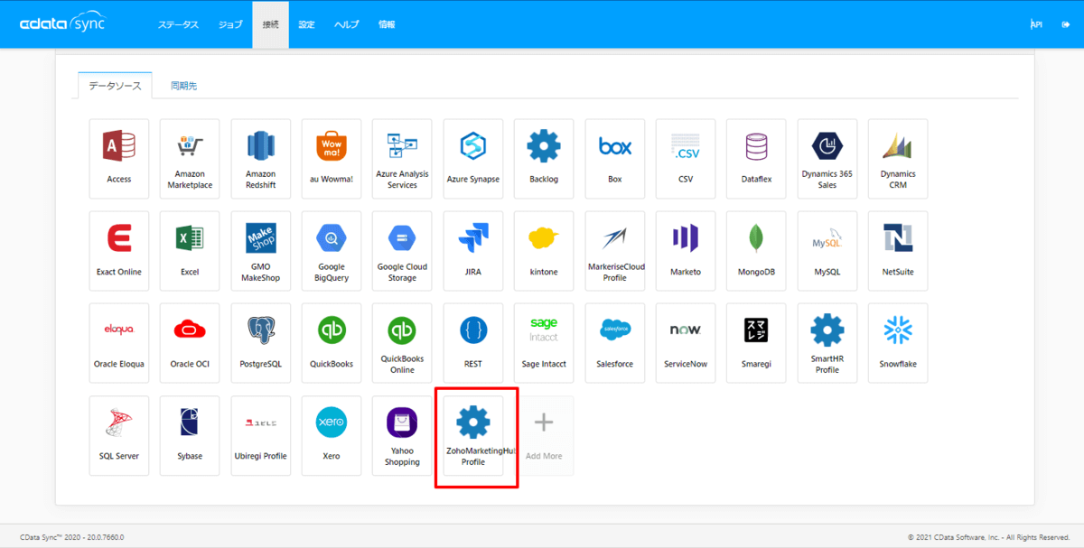This screenshot has height=548, width=1084.
Task: Click the CData Sync logo
Action: pos(63,24)
